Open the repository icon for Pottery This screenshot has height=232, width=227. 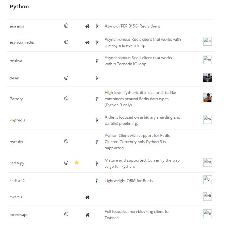(x=97, y=99)
